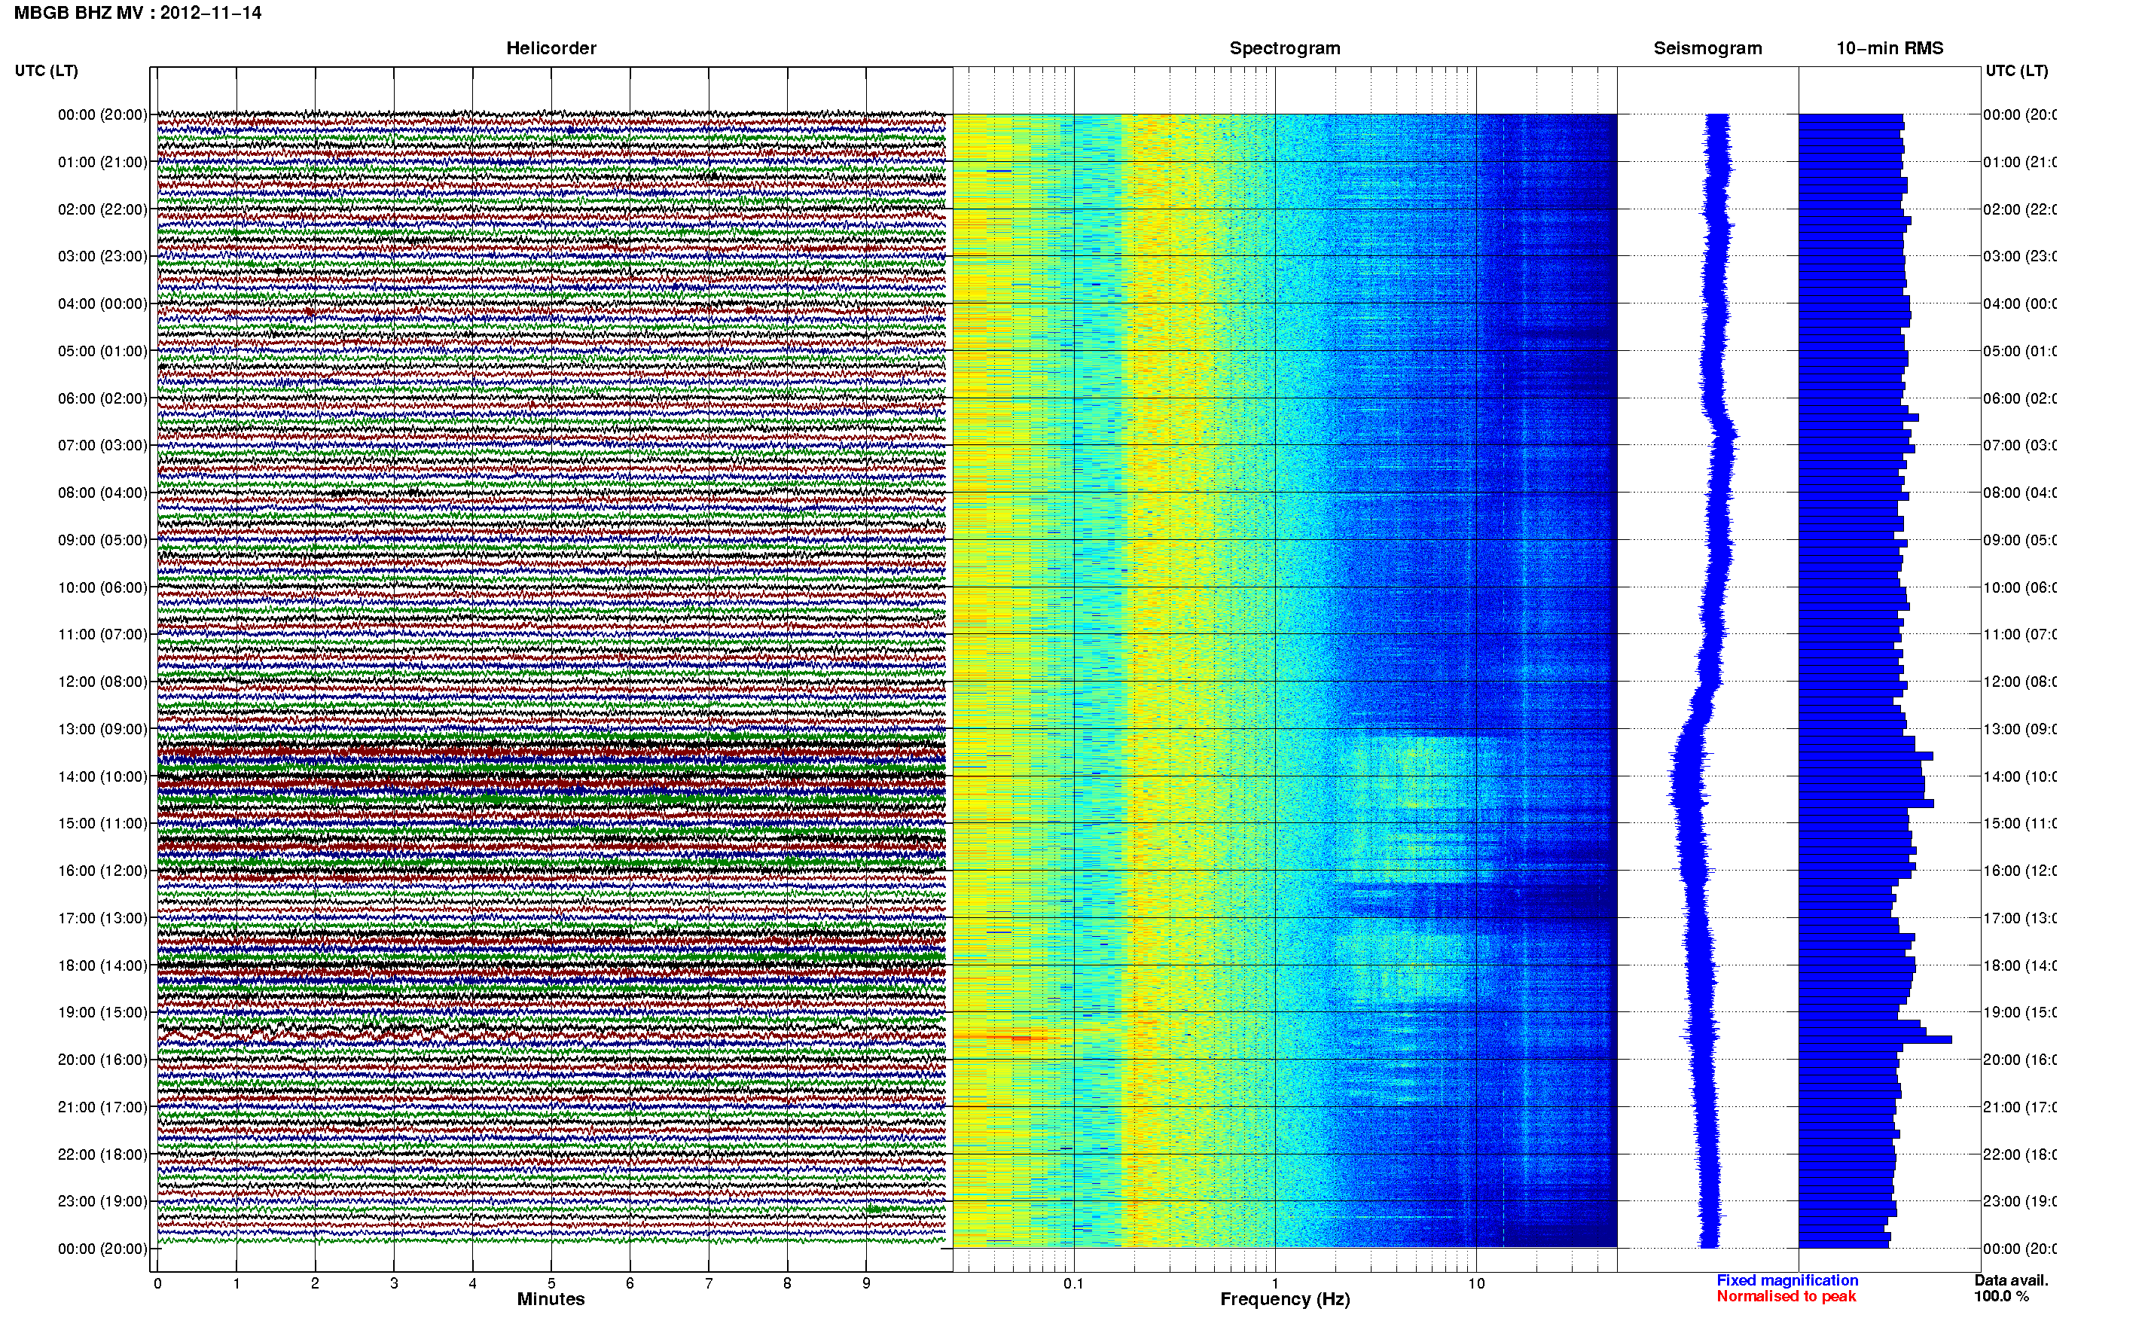2142x1339 pixels.
Task: Click the left 06:00 (02:00) time label
Action: (102, 398)
